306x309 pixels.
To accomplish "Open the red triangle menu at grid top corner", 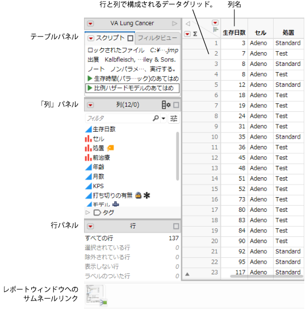I will [x=215, y=23].
